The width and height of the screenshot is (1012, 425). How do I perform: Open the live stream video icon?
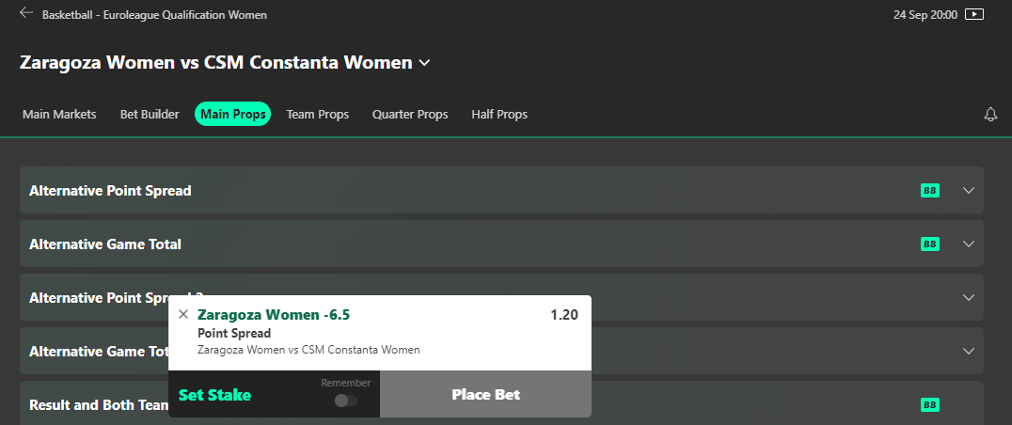pyautogui.click(x=974, y=15)
